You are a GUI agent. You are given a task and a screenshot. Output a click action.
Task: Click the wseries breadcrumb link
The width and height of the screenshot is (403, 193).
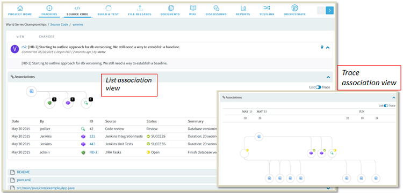click(x=78, y=25)
